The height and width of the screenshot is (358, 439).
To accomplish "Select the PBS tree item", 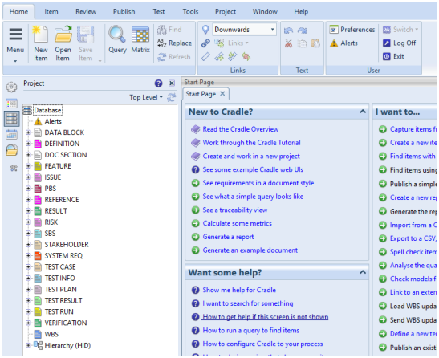I will tap(45, 189).
